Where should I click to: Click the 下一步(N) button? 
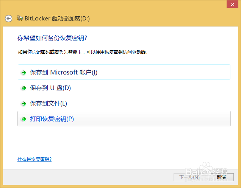(189, 177)
